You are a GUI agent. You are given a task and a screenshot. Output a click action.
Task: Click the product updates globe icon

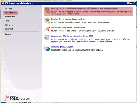point(47,48)
